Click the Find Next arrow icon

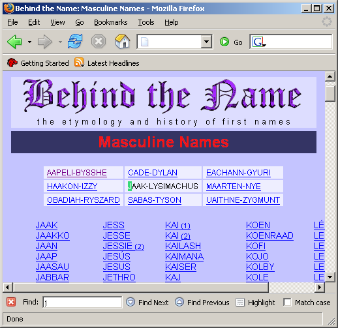click(x=131, y=302)
